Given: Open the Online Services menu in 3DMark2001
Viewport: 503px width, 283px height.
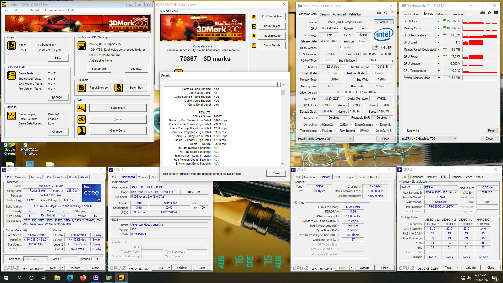Looking at the screenshot, I should [54, 10].
